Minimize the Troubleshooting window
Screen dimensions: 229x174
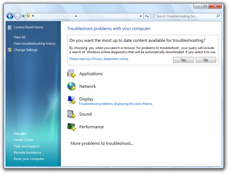click(198, 6)
